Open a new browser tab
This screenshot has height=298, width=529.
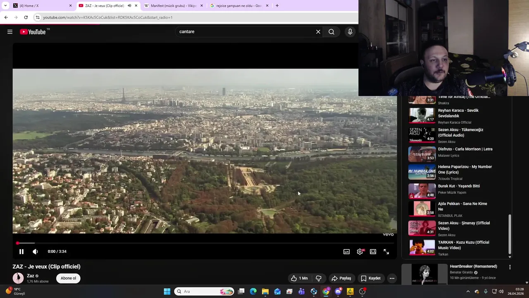point(277,6)
